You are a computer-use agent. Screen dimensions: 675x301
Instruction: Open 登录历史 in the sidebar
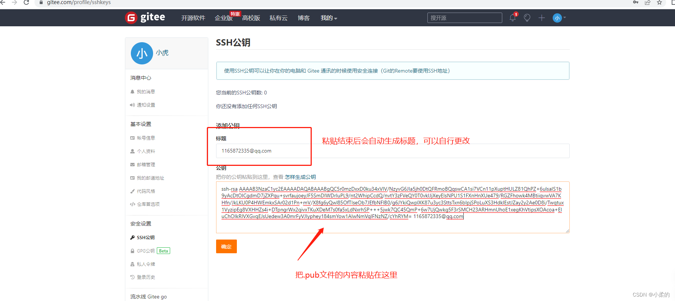pos(146,277)
